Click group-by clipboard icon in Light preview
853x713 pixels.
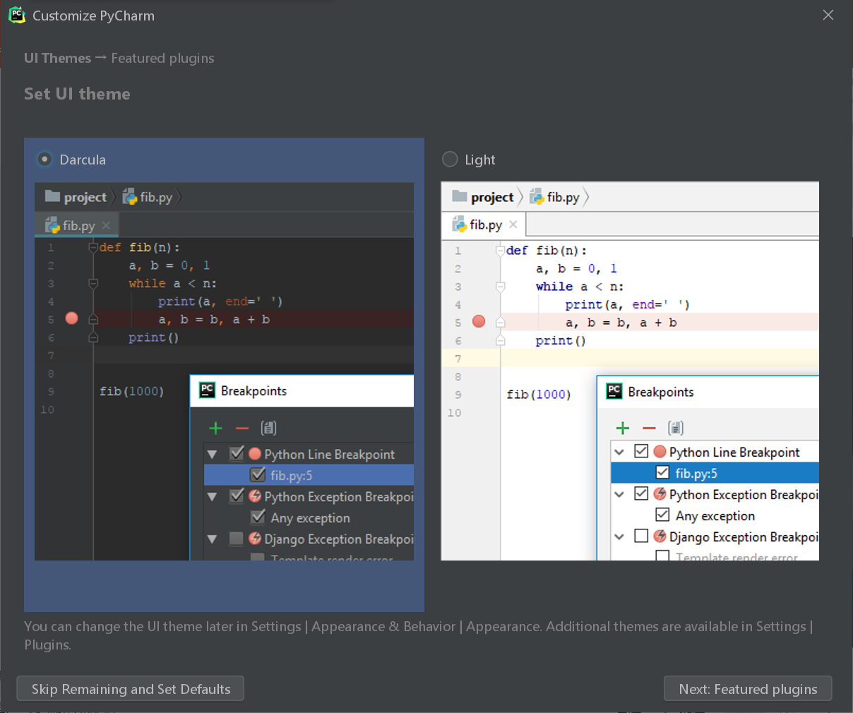[676, 428]
